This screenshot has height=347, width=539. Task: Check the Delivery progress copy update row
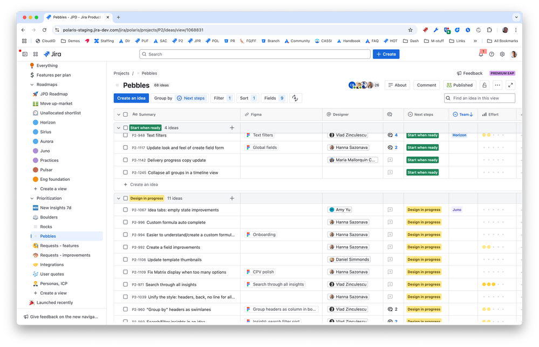126,160
